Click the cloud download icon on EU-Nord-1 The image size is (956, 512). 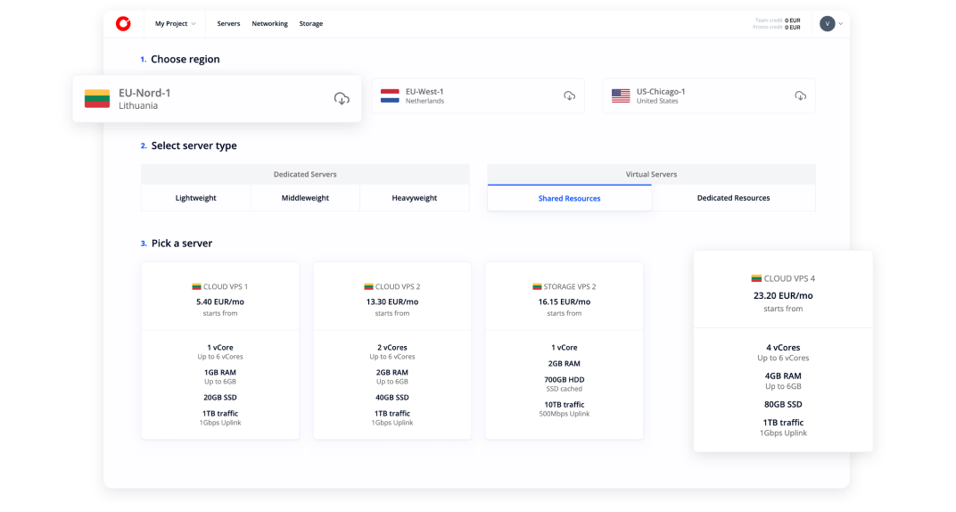342,98
